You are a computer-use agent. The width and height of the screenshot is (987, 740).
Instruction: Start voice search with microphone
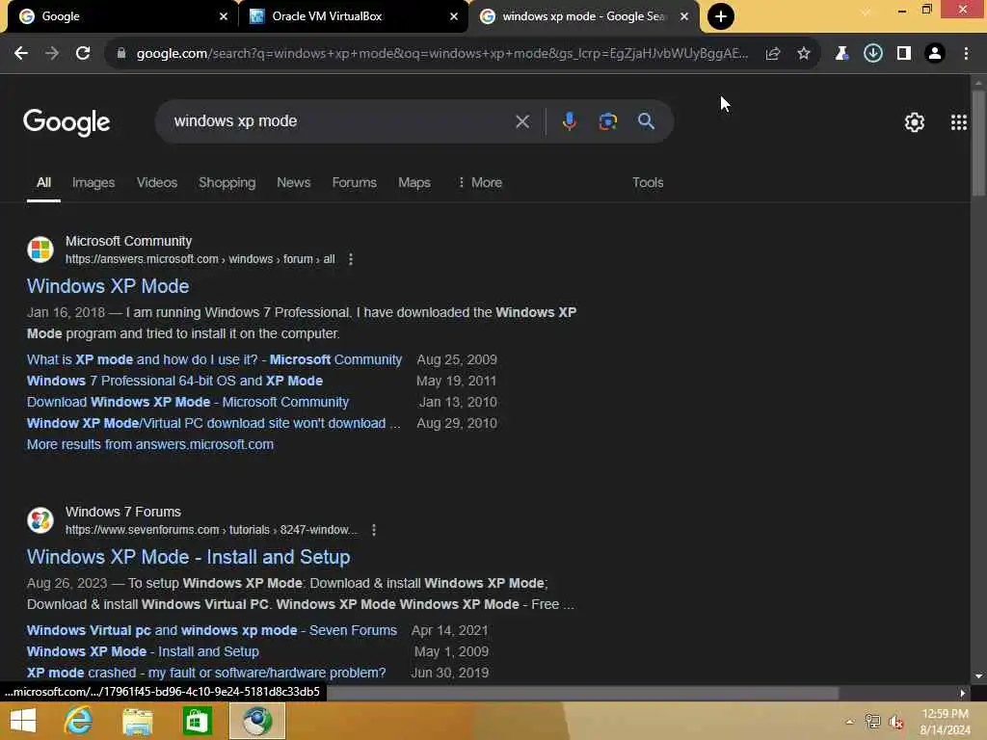[x=569, y=121]
